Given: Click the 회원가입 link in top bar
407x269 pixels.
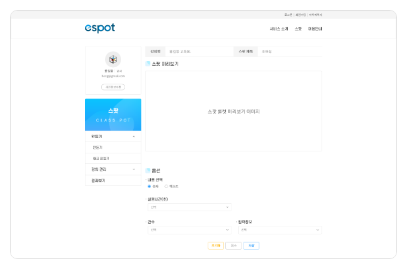Looking at the screenshot, I should pyautogui.click(x=300, y=14).
